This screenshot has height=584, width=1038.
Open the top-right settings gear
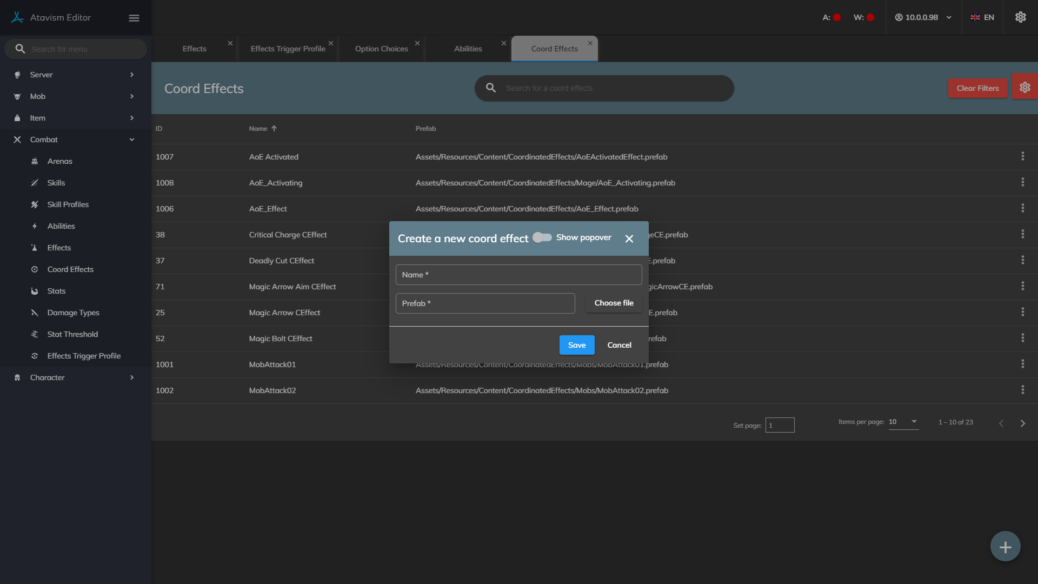pyautogui.click(x=1020, y=17)
